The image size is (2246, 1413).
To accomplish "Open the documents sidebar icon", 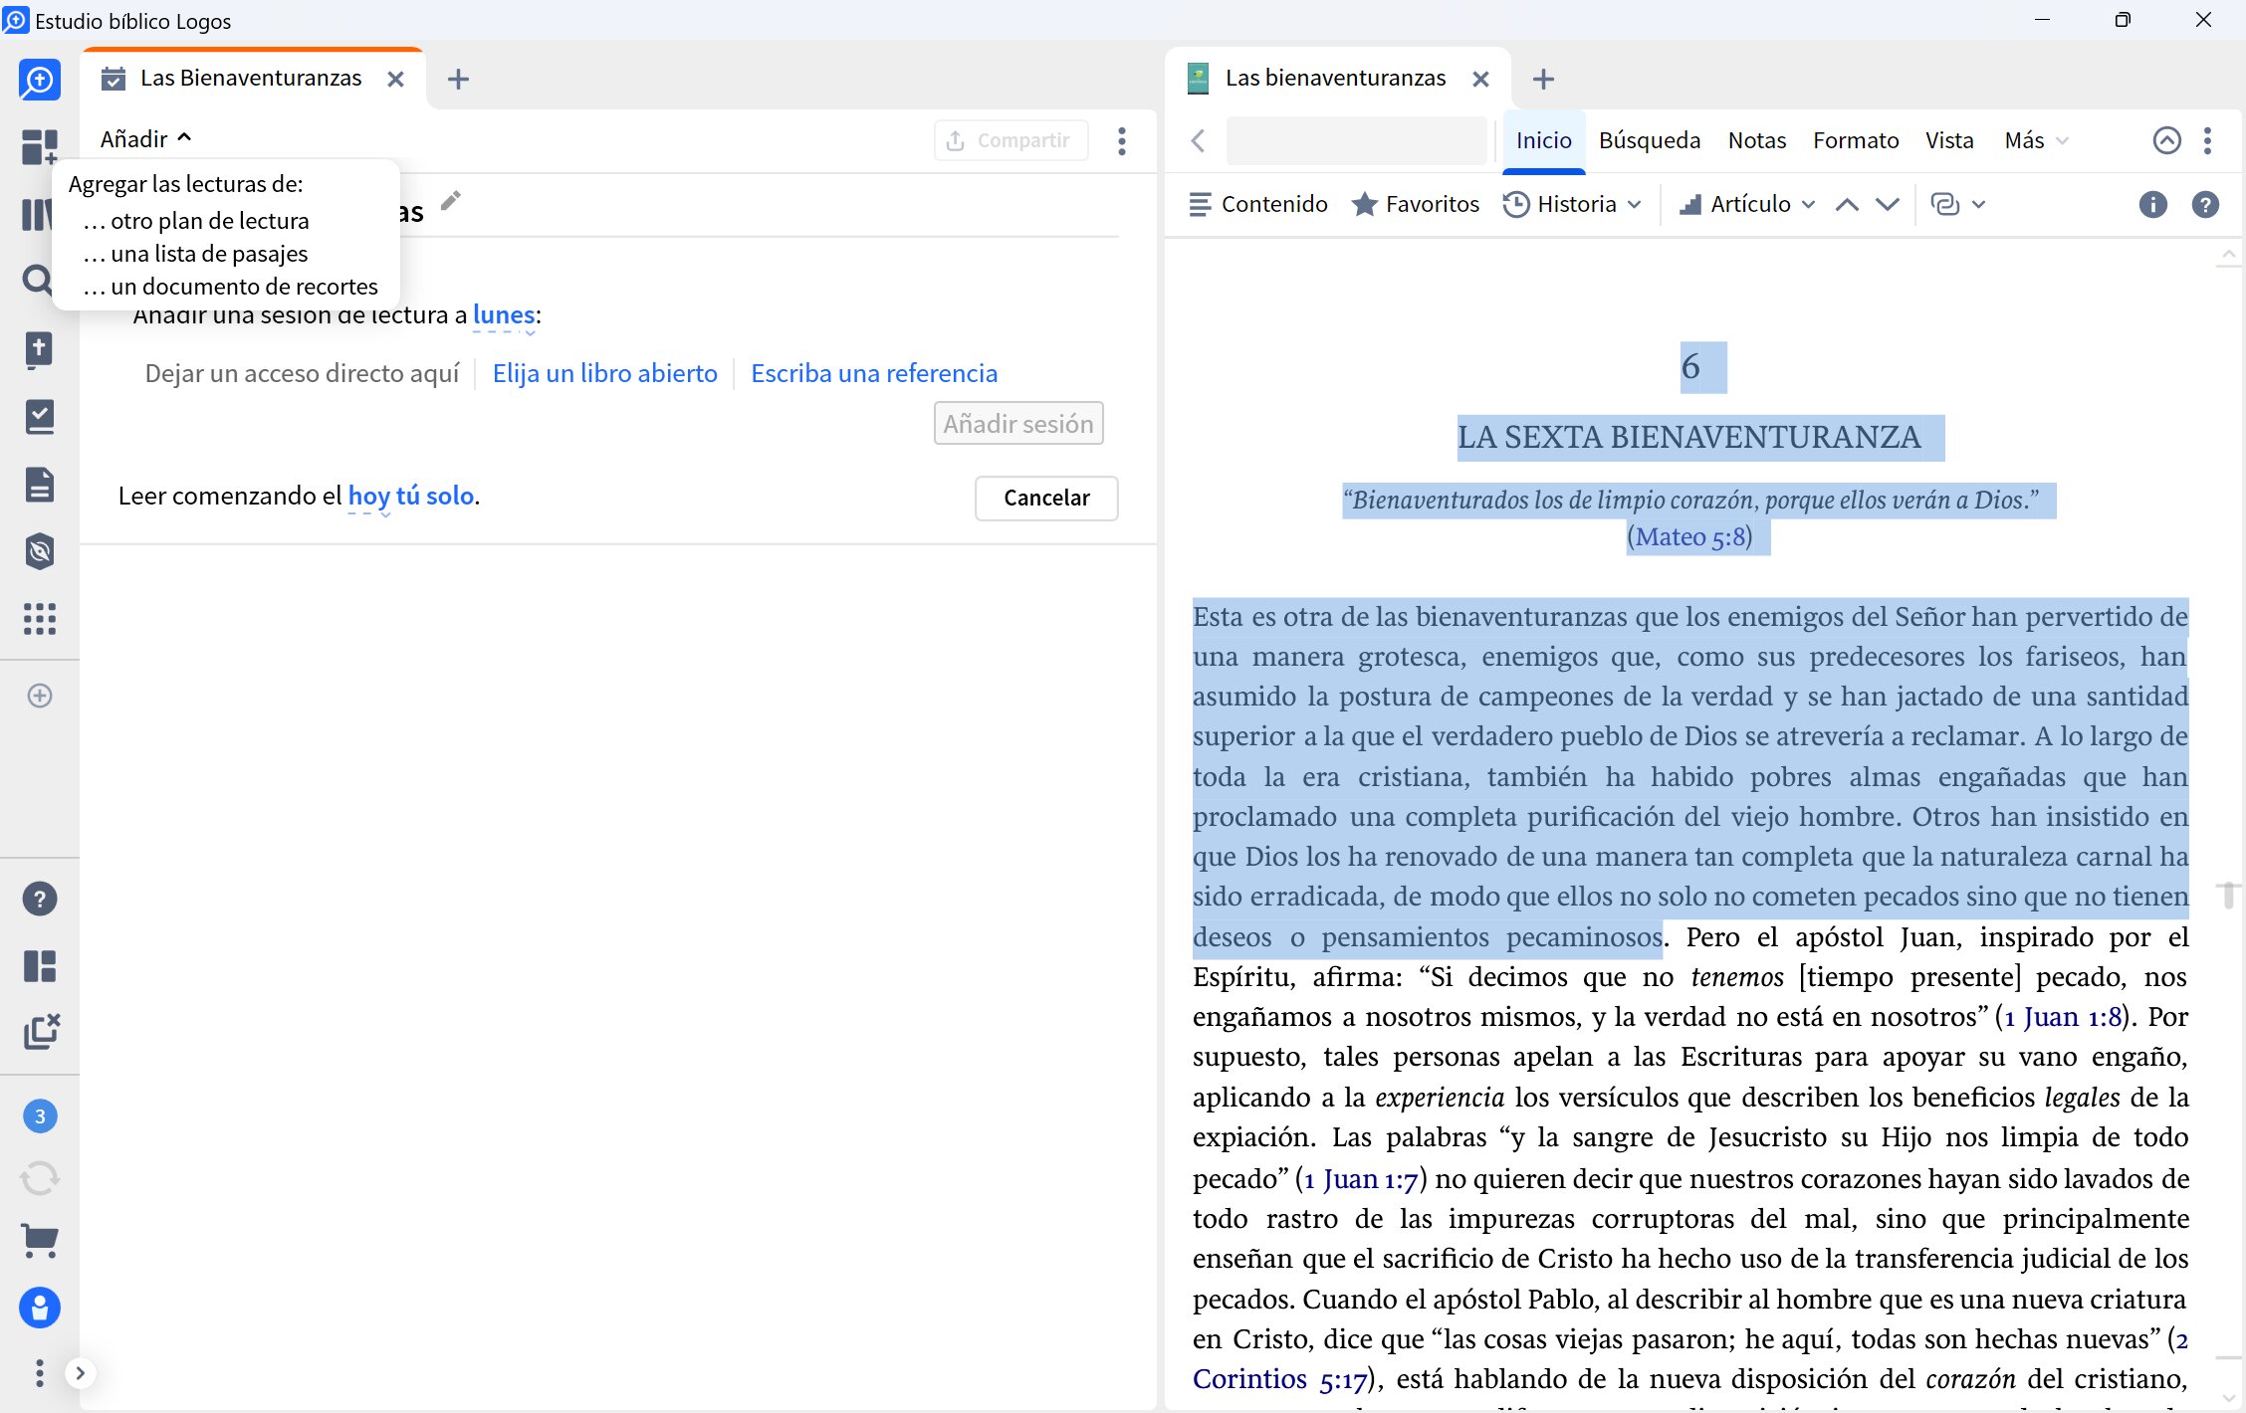I will coord(40,485).
